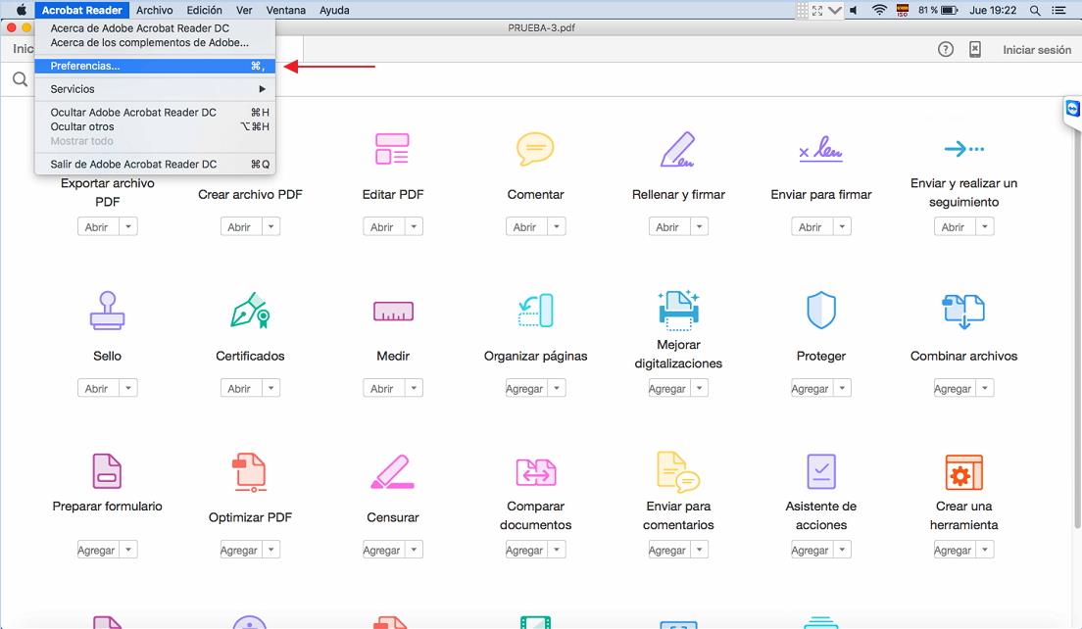This screenshot has height=629, width=1082.
Task: Click Abrir button under Rellenar y firmar
Action: (666, 226)
